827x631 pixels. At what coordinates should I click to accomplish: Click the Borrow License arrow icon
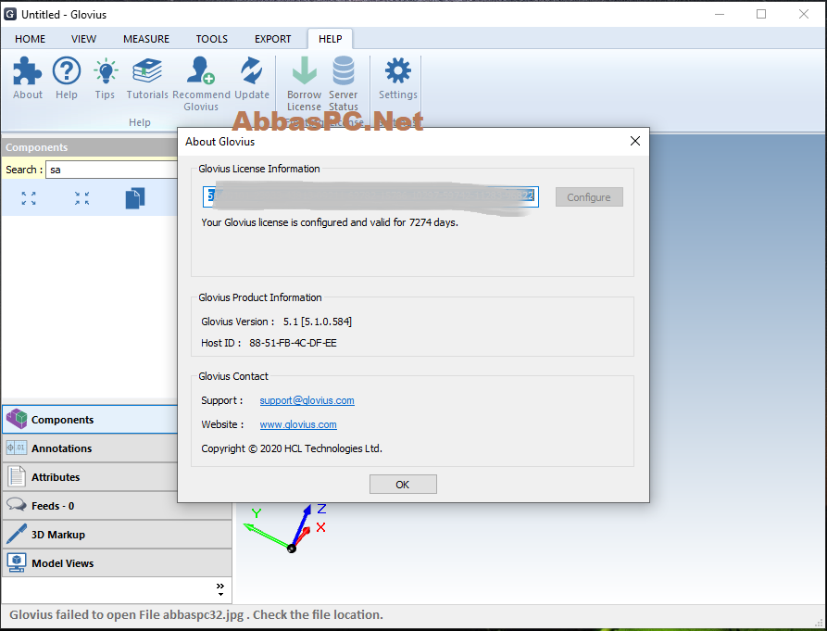[x=305, y=70]
